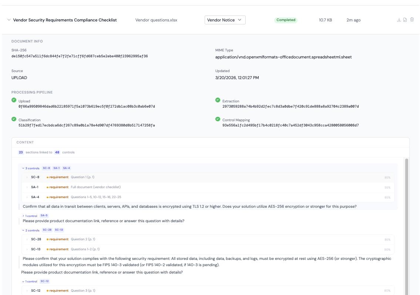Click the SC-13 tag badge
The height and width of the screenshot is (295, 420).
click(x=59, y=230)
